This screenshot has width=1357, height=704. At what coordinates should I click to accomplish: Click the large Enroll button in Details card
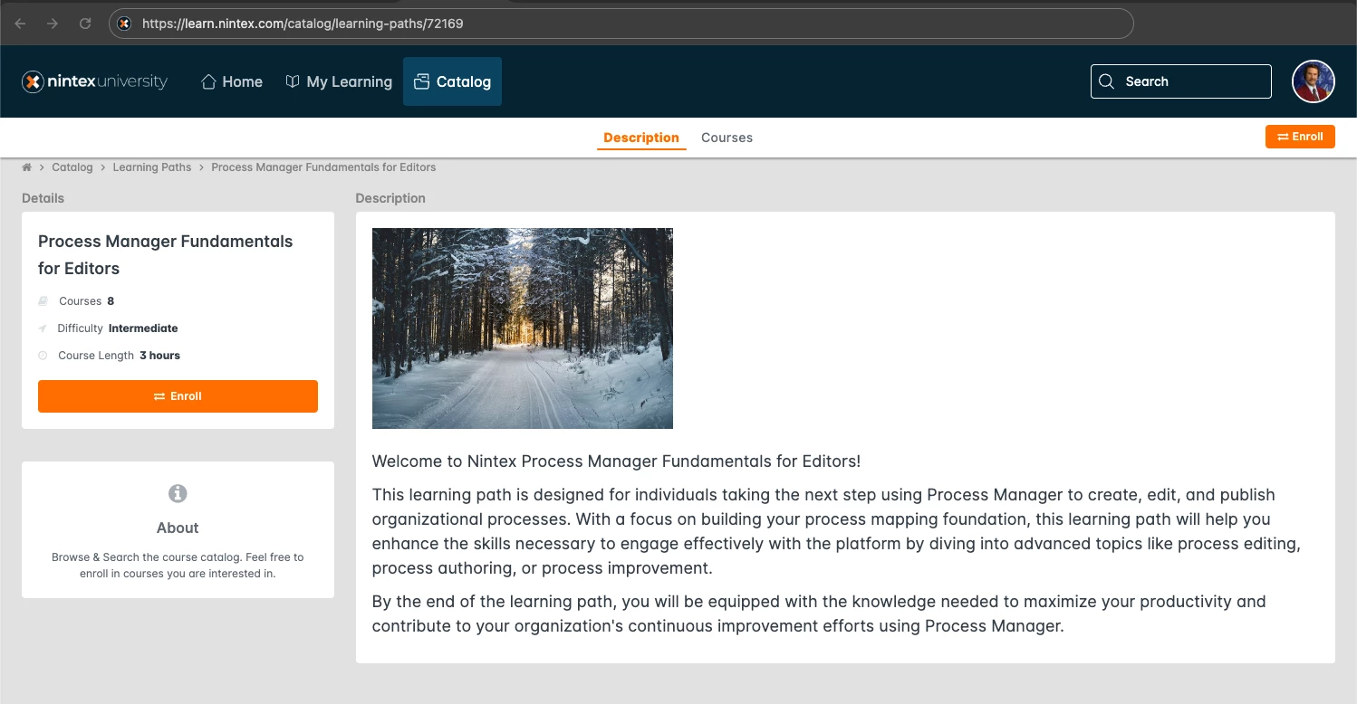click(x=178, y=396)
